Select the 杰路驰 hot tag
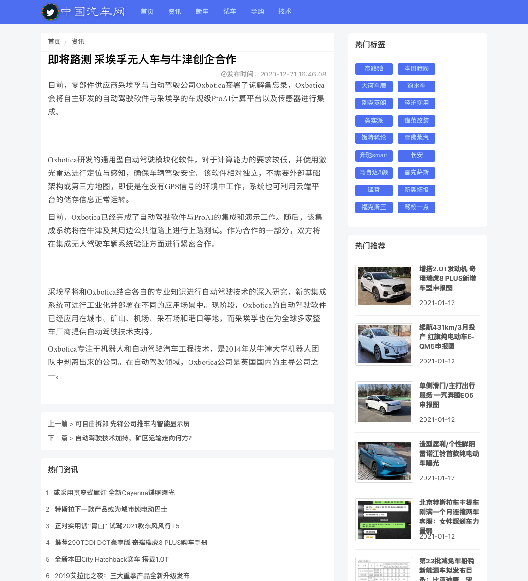Image resolution: width=528 pixels, height=581 pixels. point(374,68)
